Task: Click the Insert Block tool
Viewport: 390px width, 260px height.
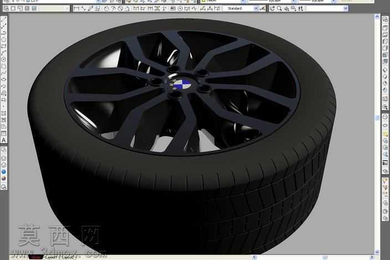Action: click(4, 93)
